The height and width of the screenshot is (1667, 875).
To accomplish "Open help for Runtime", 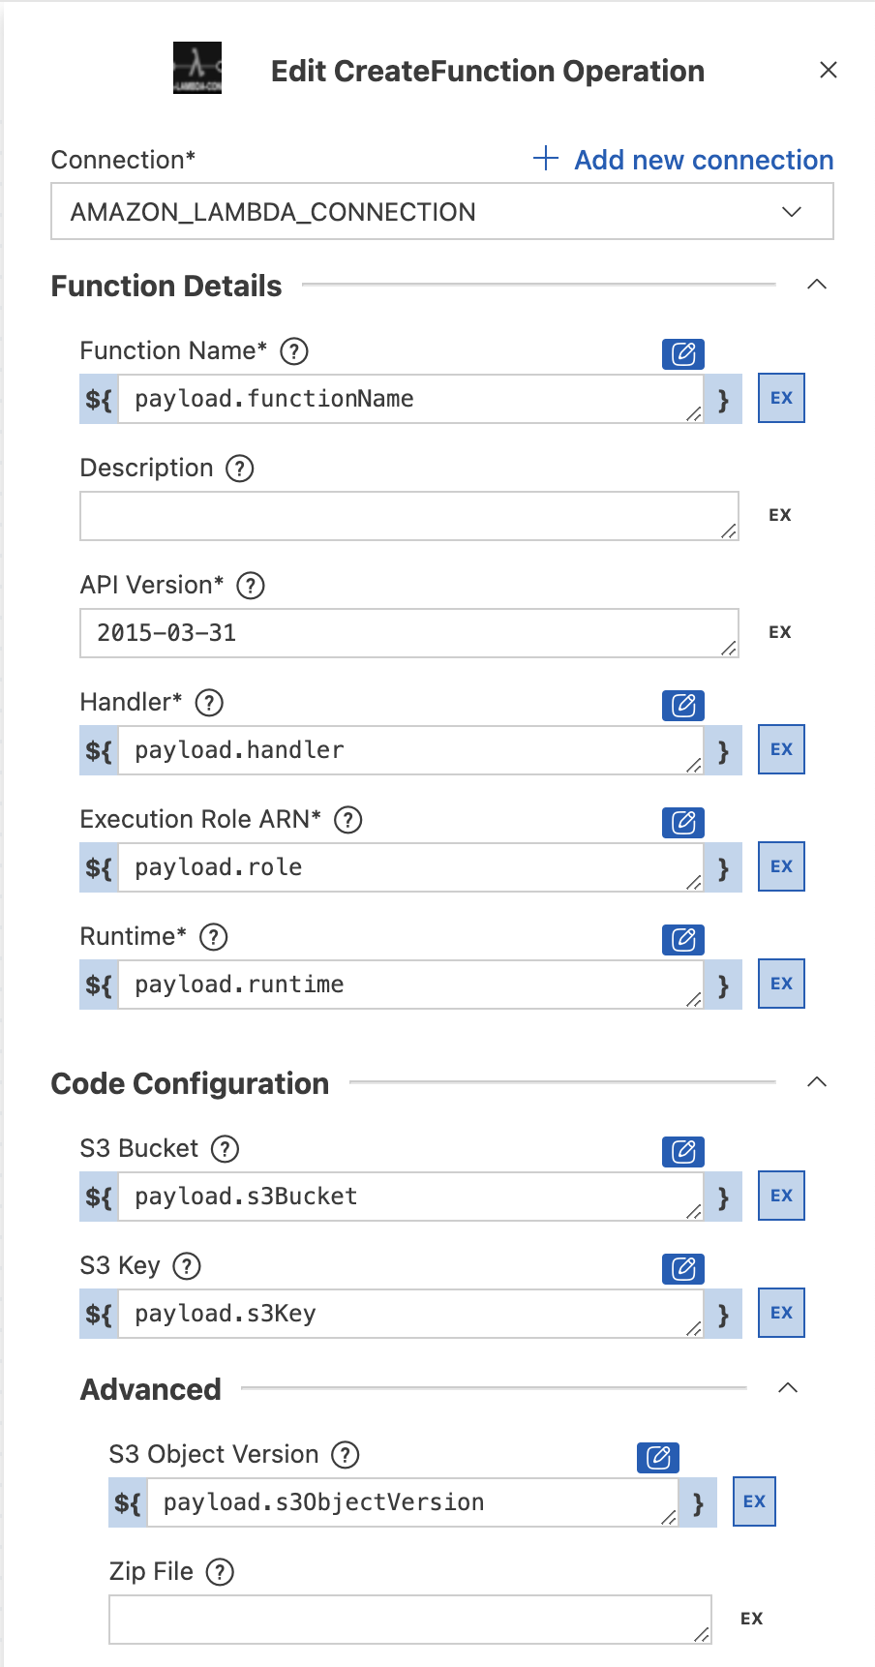I will point(213,937).
